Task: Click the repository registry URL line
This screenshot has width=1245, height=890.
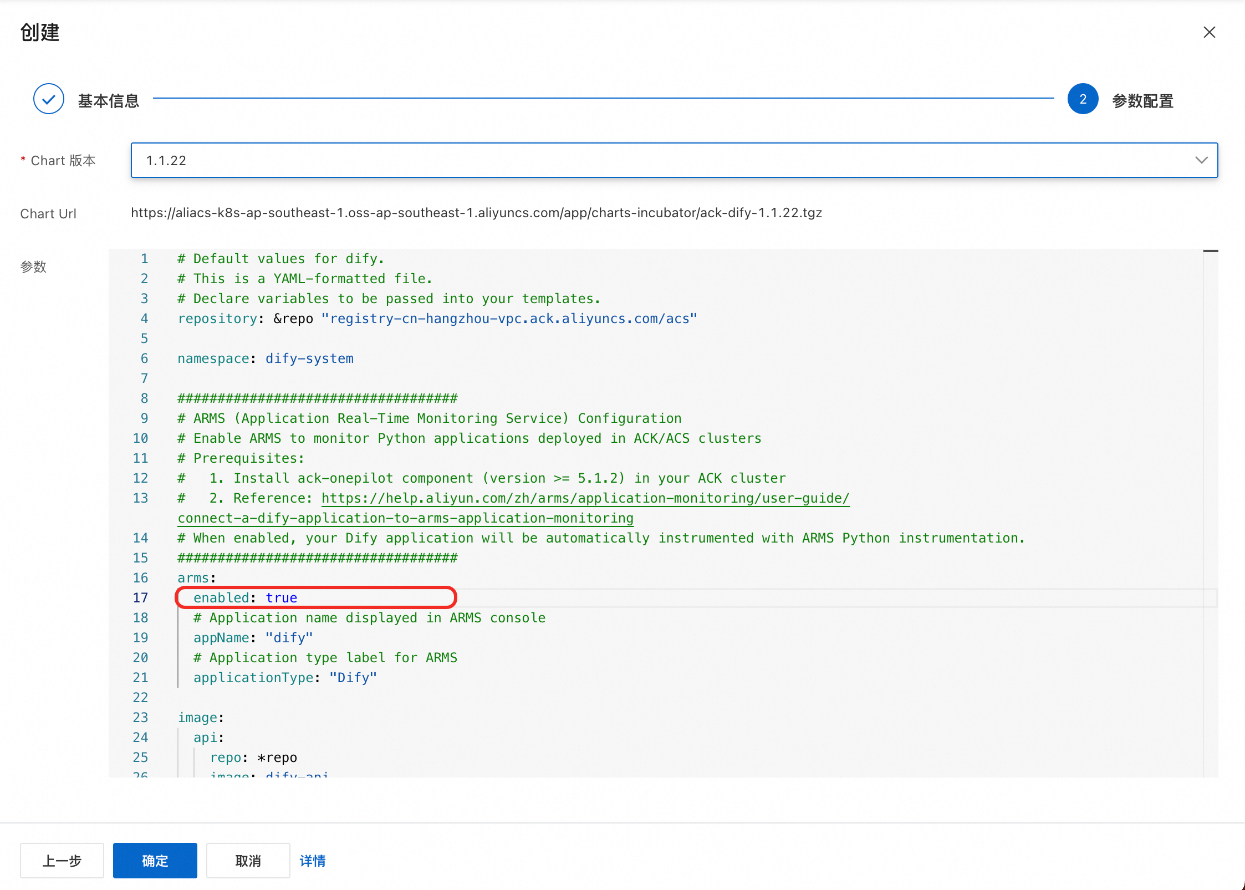Action: [437, 319]
